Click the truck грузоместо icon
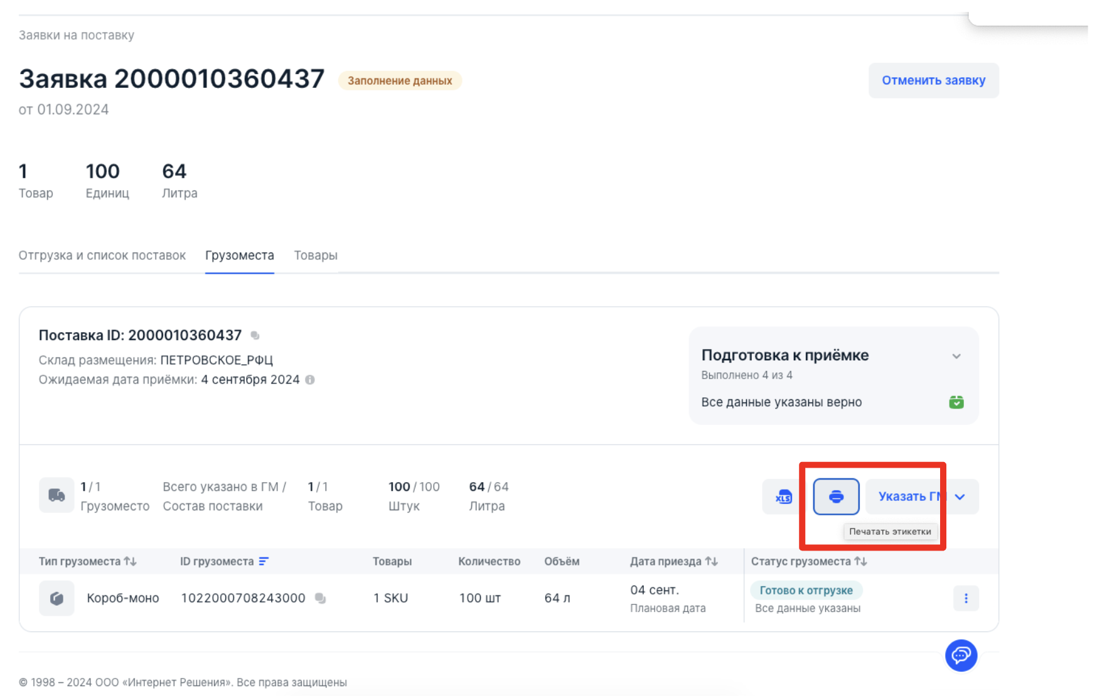 coord(56,495)
